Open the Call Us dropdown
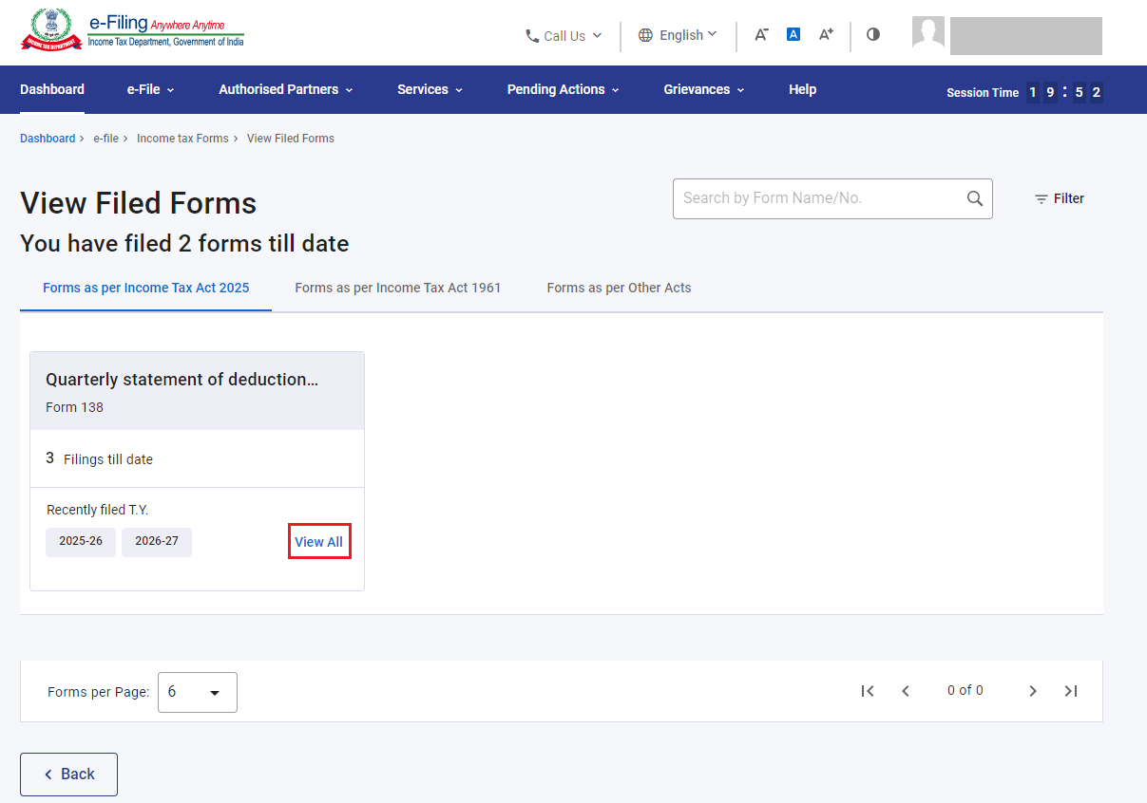Viewport: 1147px width, 803px height. coord(564,36)
